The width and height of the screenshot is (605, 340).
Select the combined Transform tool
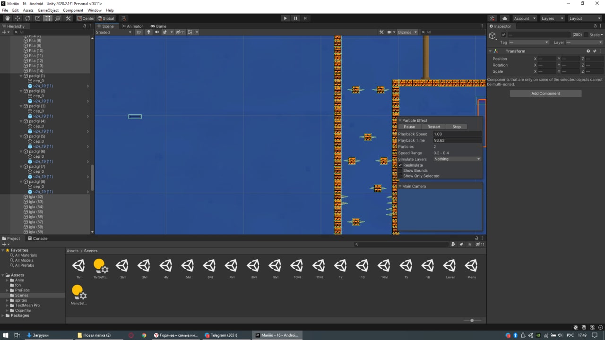(58, 18)
